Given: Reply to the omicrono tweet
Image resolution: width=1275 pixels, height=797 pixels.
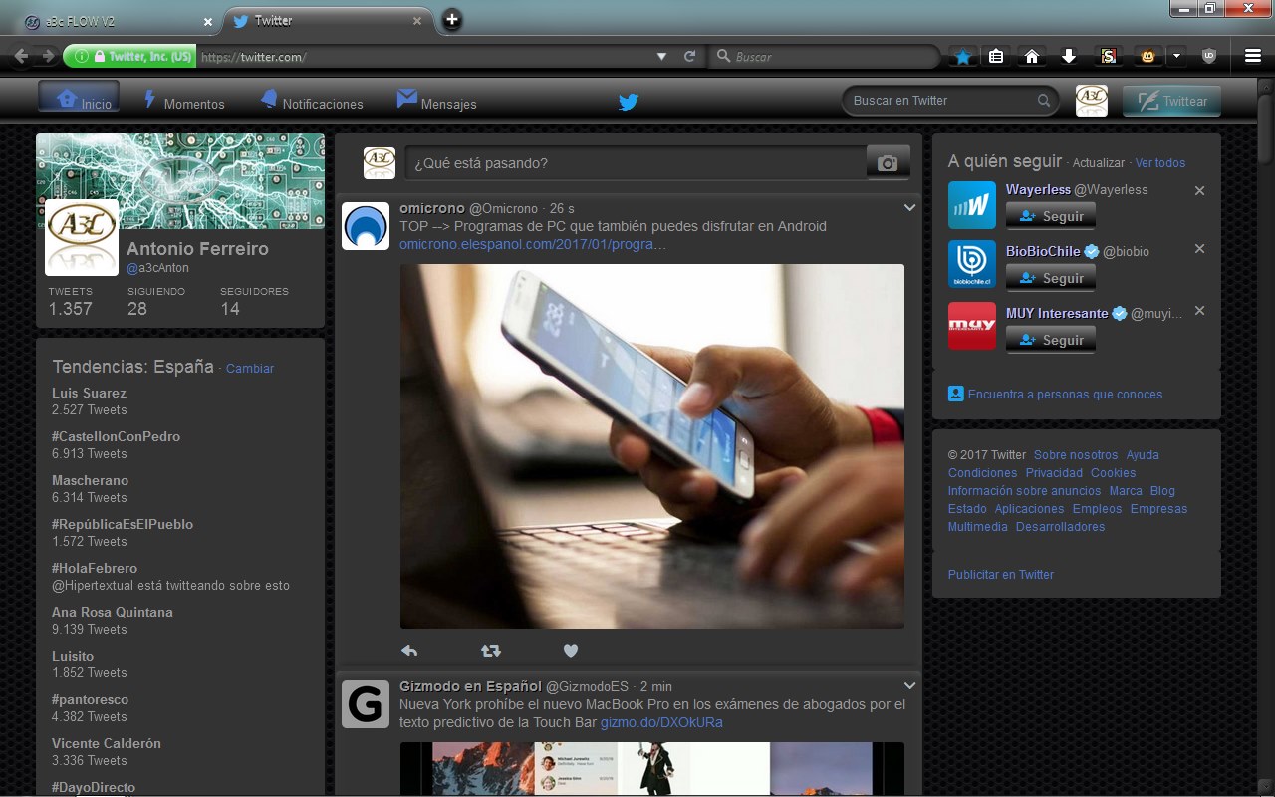Looking at the screenshot, I should coord(409,651).
